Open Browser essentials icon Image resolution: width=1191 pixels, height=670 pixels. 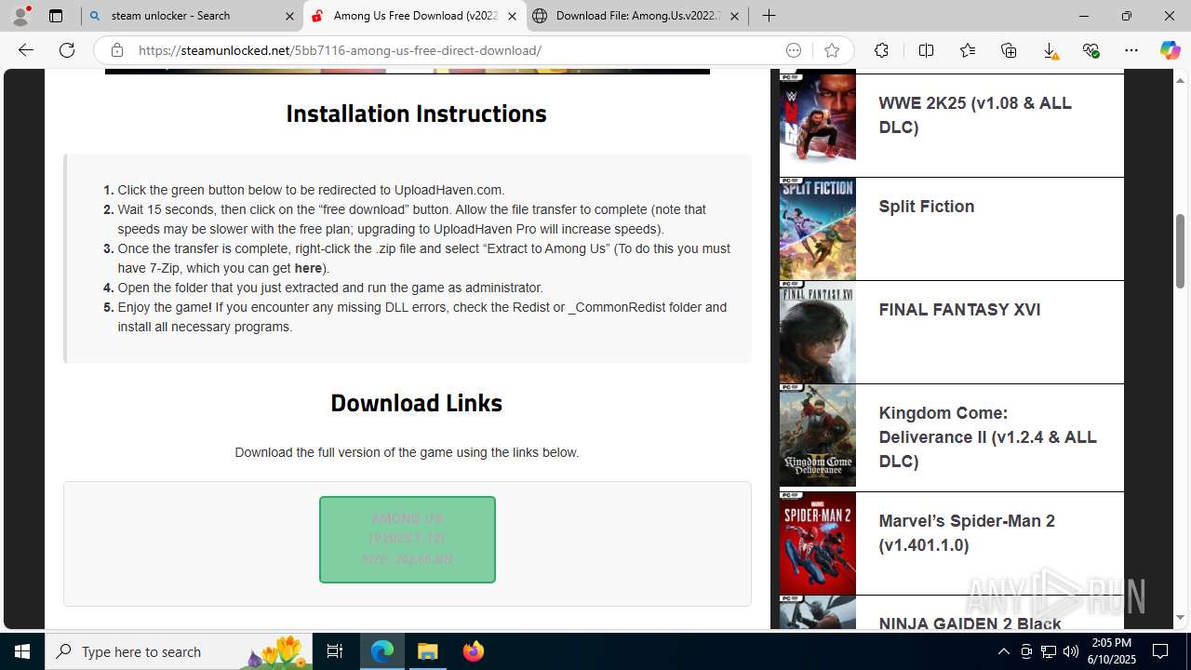click(x=1091, y=50)
